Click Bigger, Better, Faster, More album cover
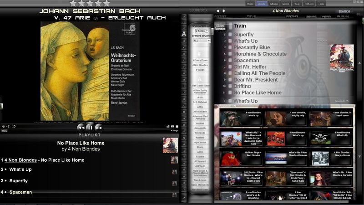364x205 pixels. 342,56
